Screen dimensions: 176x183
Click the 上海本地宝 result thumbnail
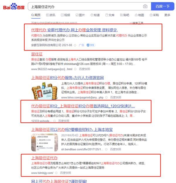(45, 142)
